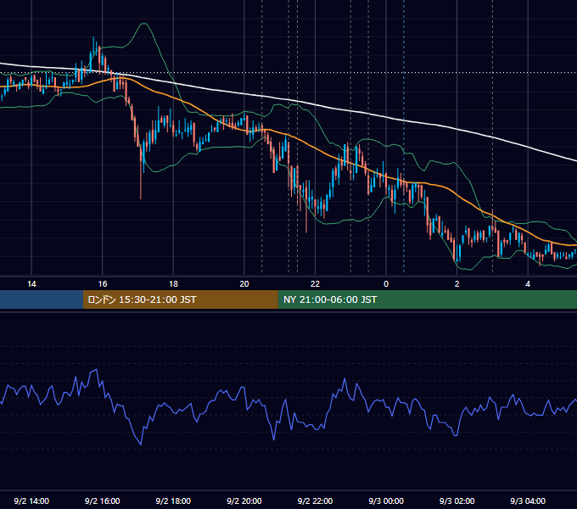The image size is (577, 509).
Task: Click the 16 hour label on price chart axis
Action: [x=103, y=283]
